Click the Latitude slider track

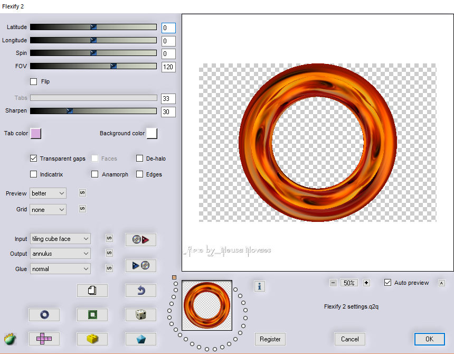click(93, 27)
